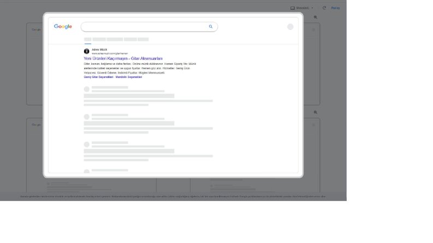Image resolution: width=433 pixels, height=243 pixels.
Task: Click the refresh preview icon
Action: coord(324,8)
